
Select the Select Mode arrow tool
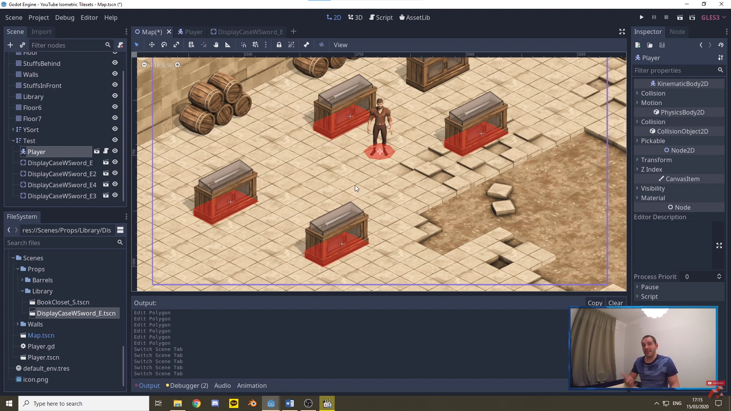[x=137, y=45]
